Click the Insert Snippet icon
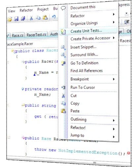 tap(63, 48)
